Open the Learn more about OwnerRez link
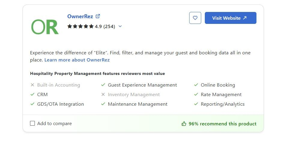The height and width of the screenshot is (143, 294). 77,60
